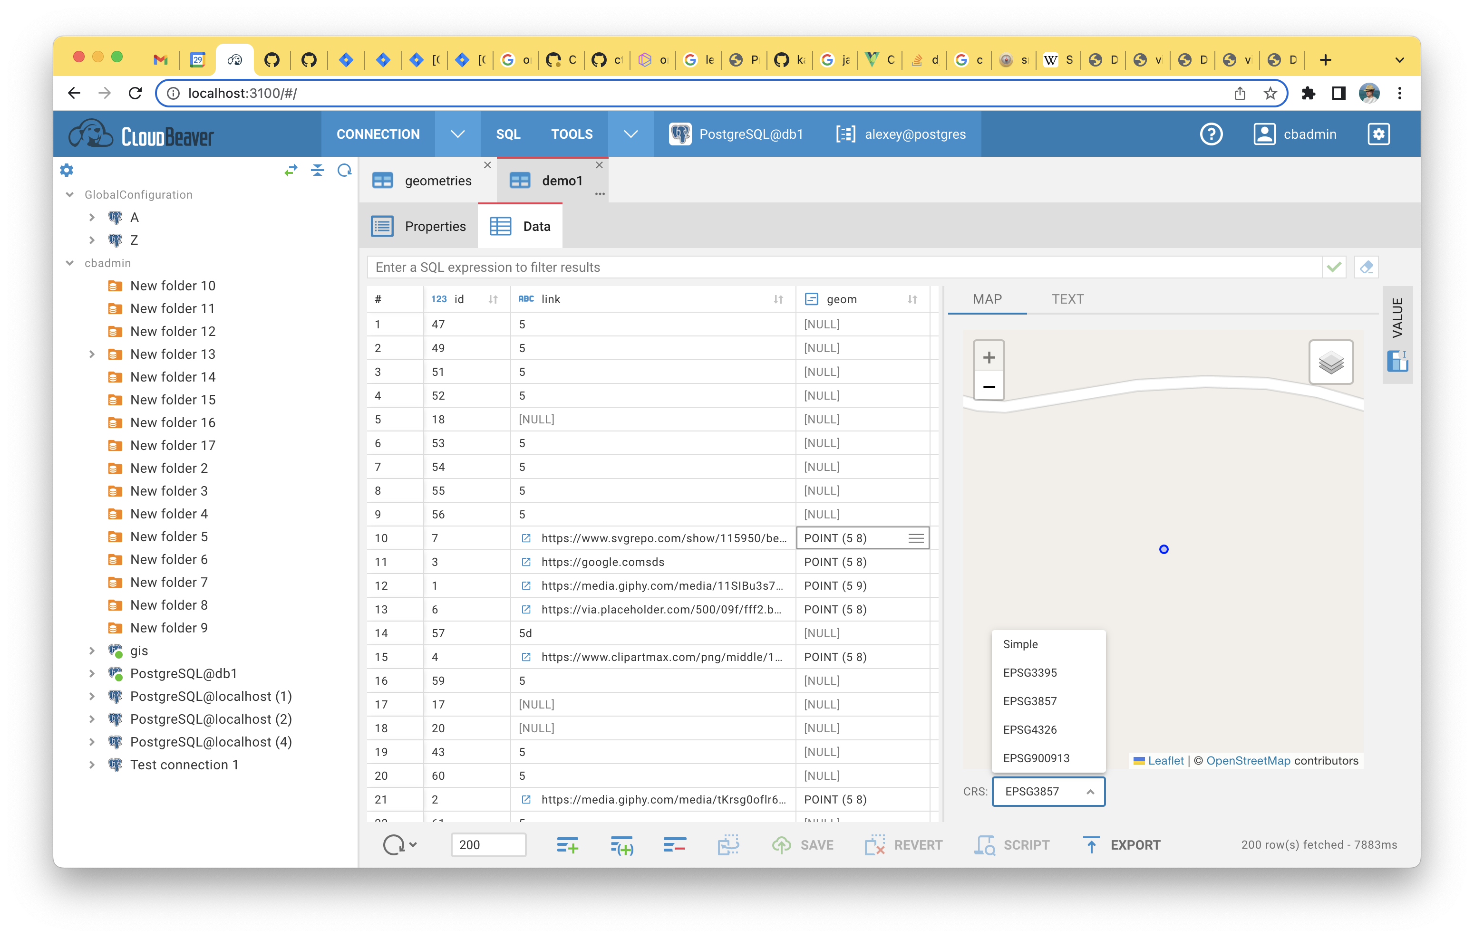
Task: Select EPSG4326 from the CRS list
Action: (x=1029, y=729)
